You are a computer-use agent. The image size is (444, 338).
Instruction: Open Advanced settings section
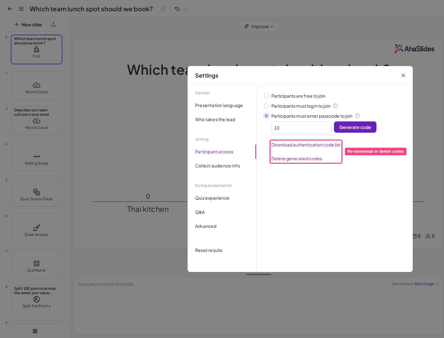[x=206, y=226]
